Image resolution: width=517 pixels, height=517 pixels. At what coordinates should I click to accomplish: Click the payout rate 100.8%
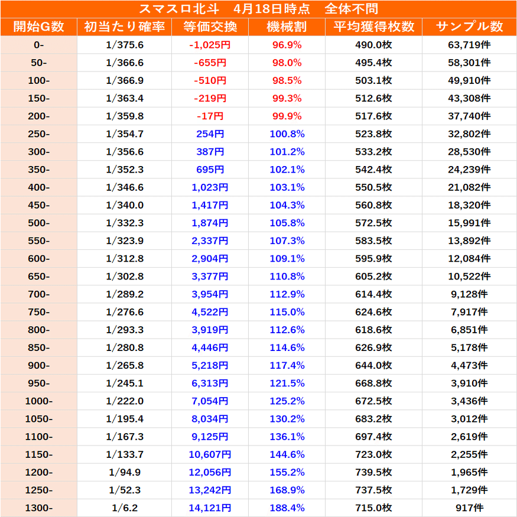[287, 134]
